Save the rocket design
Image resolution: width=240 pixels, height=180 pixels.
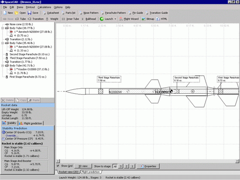point(29,13)
